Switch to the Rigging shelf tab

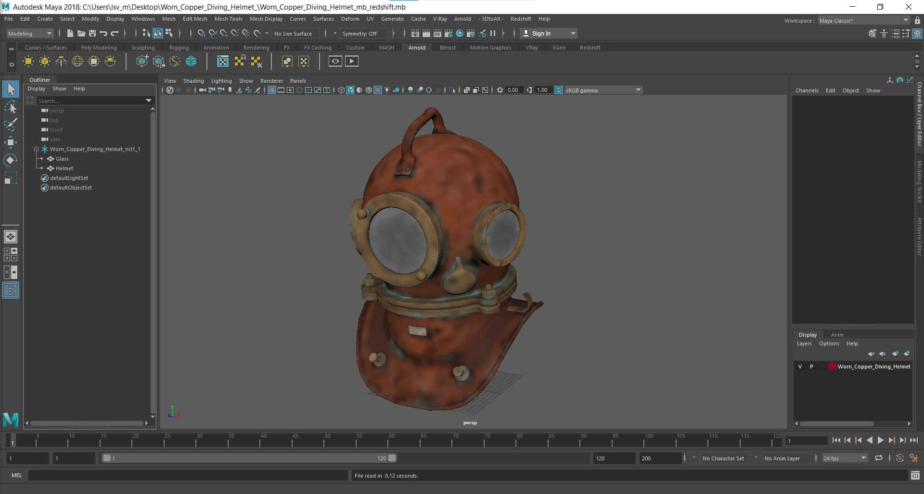(179, 48)
